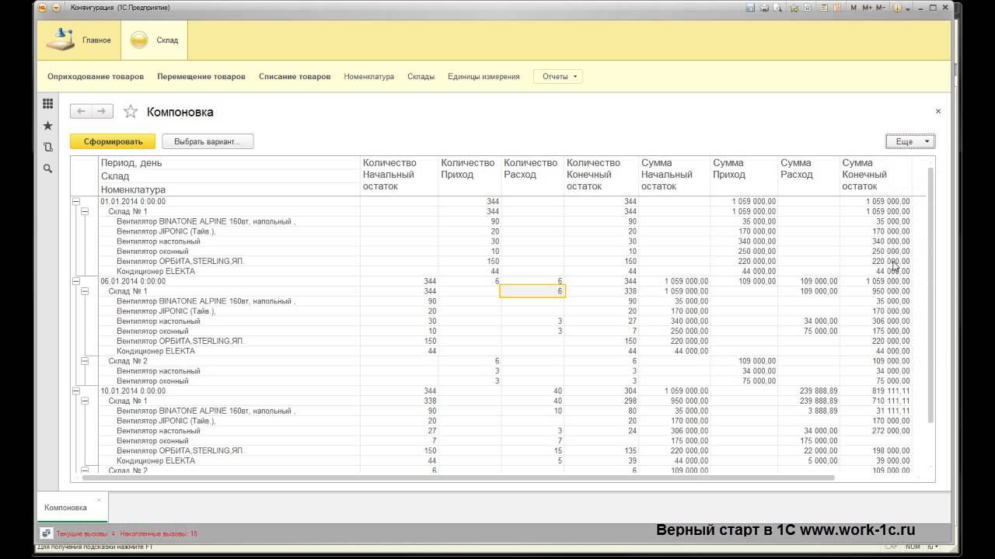The image size is (995, 559).
Task: Open Списание товаров
Action: (295, 77)
